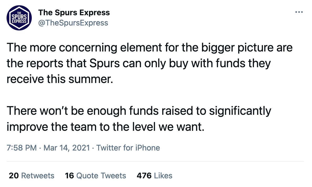This screenshot has width=312, height=187.
Task: Open The Spurs Express display name
Action: click(x=74, y=12)
